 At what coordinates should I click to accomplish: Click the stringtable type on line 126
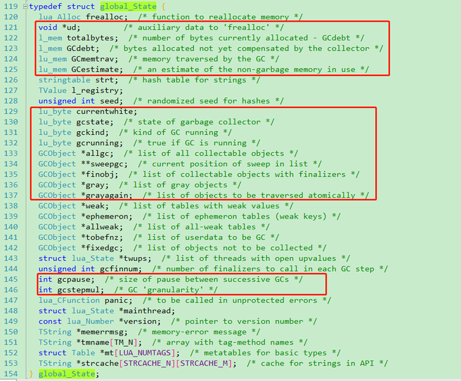(x=65, y=80)
